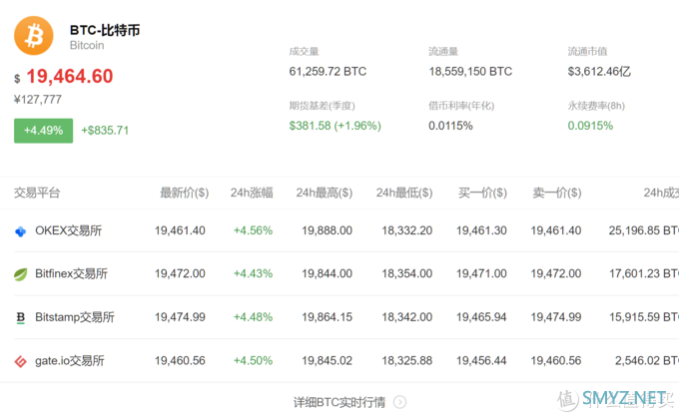679x417 pixels.
Task: Open the OKEX交易所 exchange row
Action: [x=339, y=230]
